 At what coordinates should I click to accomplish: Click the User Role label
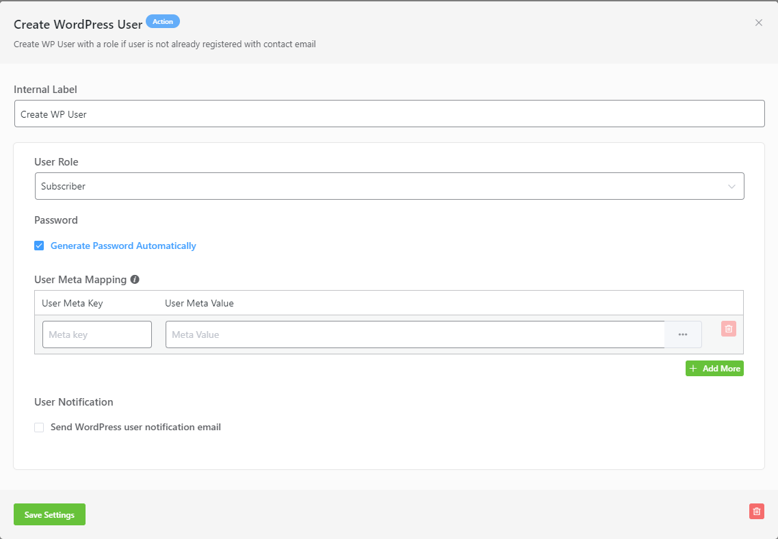pos(56,162)
